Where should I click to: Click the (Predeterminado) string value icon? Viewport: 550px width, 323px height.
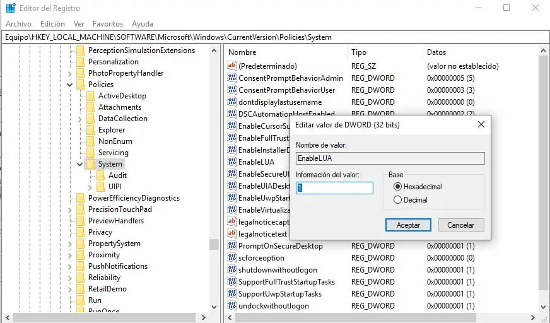pyautogui.click(x=232, y=66)
